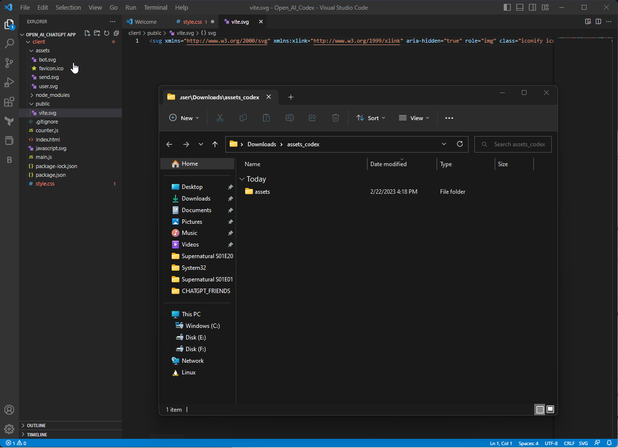The height and width of the screenshot is (448, 618).
Task: Customize layout icon in title bar
Action: click(x=545, y=7)
